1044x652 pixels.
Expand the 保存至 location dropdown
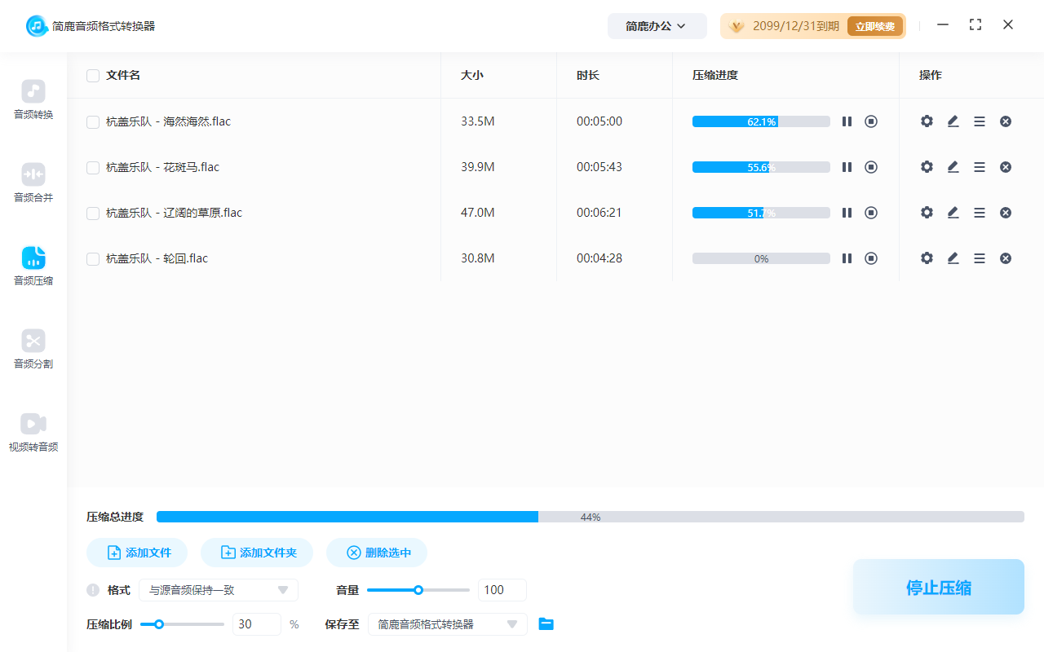coord(447,623)
